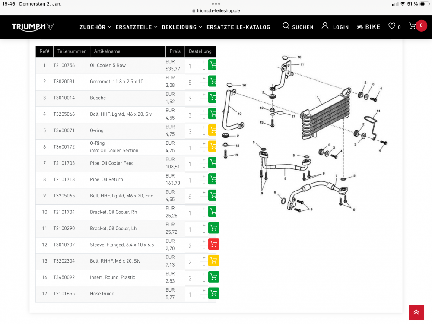Select part number T3450092
Image resolution: width=432 pixels, height=324 pixels.
(64, 277)
